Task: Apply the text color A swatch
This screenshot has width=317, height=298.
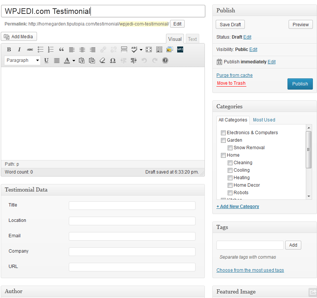Action: (x=67, y=60)
